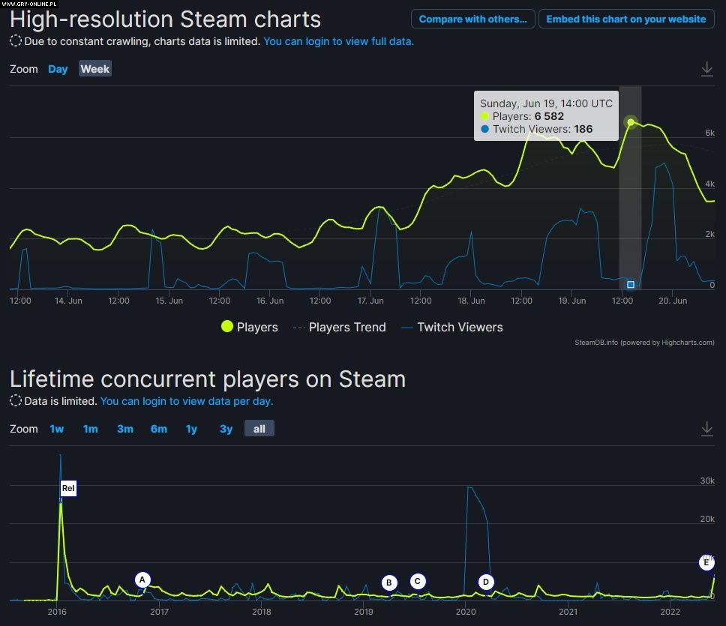Zoom lifetime chart to 1w
Screen dimensions: 726x626
pos(57,429)
